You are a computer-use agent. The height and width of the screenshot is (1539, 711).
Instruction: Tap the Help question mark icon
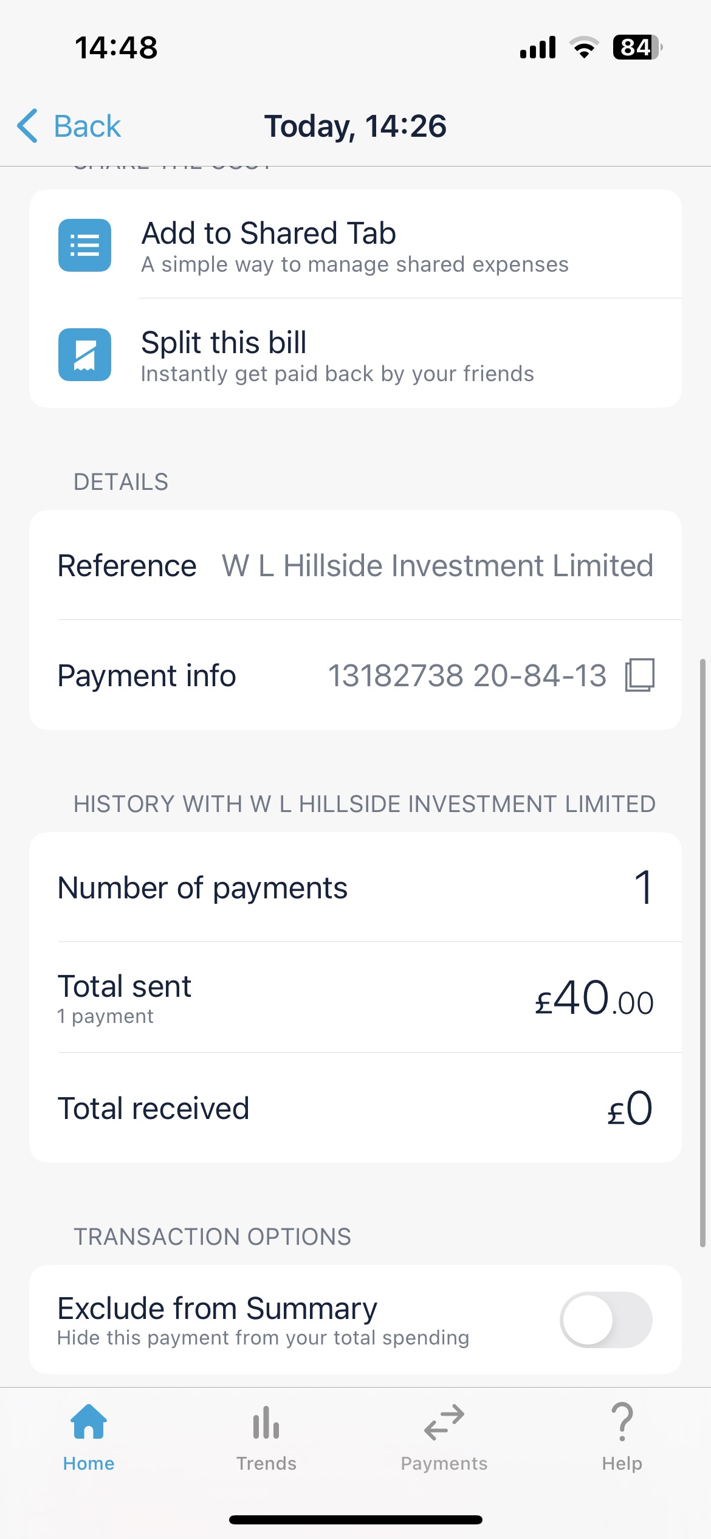(x=622, y=1422)
